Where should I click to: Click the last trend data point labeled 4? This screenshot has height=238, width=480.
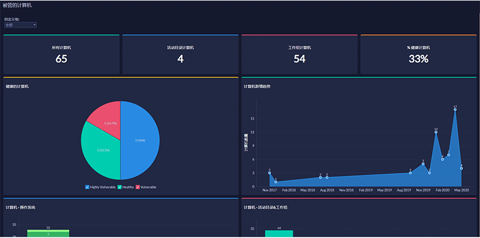[x=461, y=168]
